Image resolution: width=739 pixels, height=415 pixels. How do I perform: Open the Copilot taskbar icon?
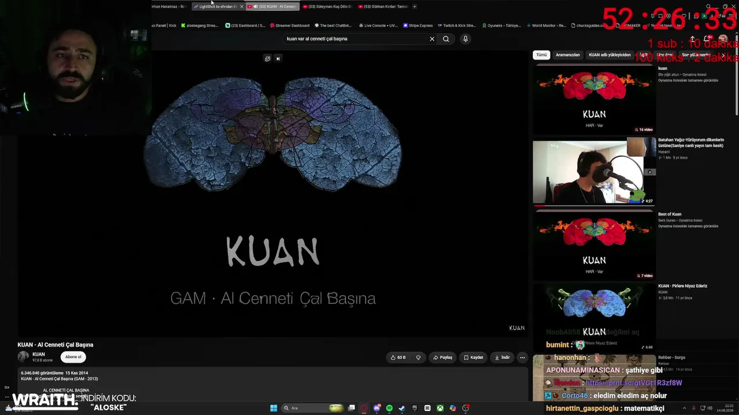[x=453, y=408]
